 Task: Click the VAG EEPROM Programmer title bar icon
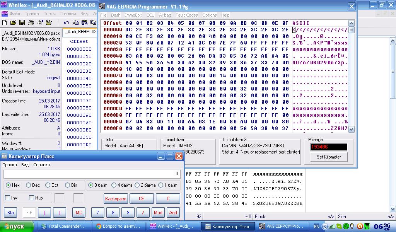[102, 6]
